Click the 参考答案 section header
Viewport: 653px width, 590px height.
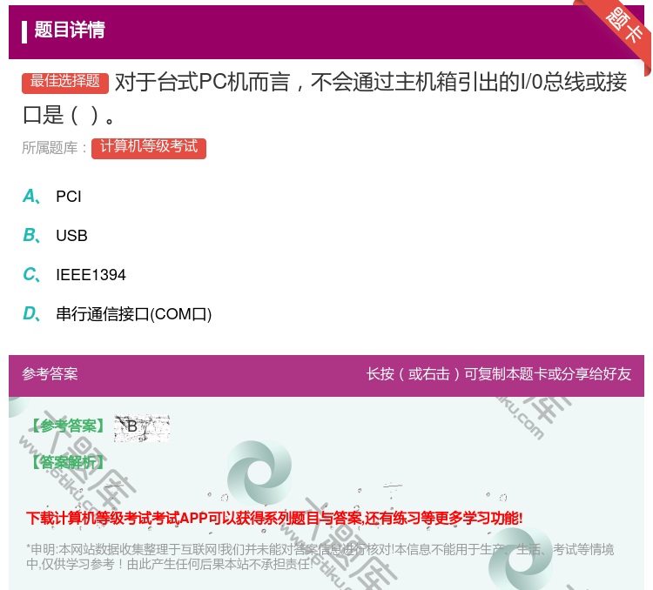click(50, 374)
